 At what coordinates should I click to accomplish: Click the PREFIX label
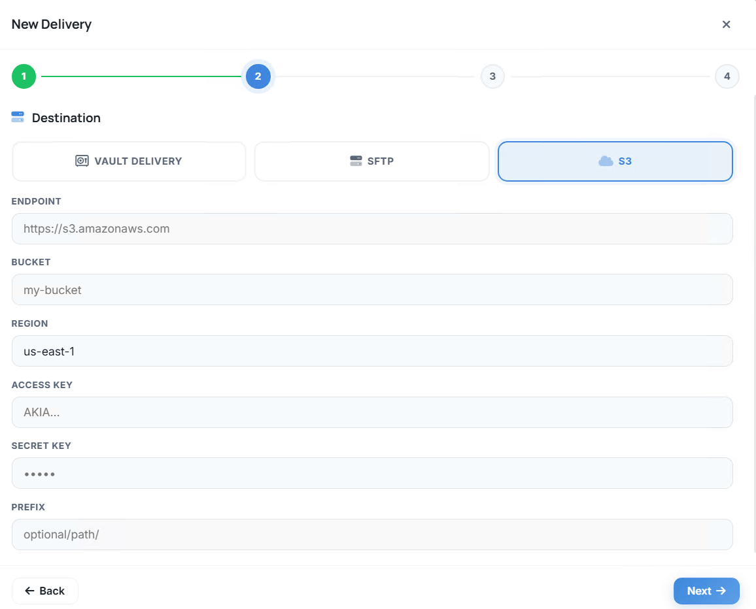coord(28,507)
